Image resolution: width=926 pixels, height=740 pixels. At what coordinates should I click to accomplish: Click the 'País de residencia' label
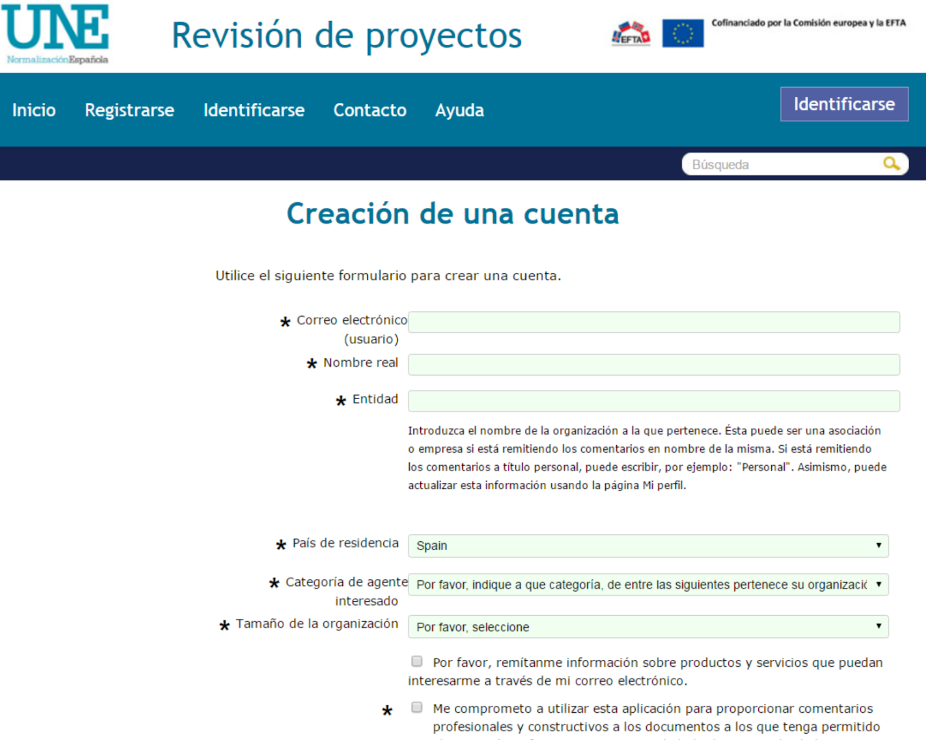(x=345, y=543)
